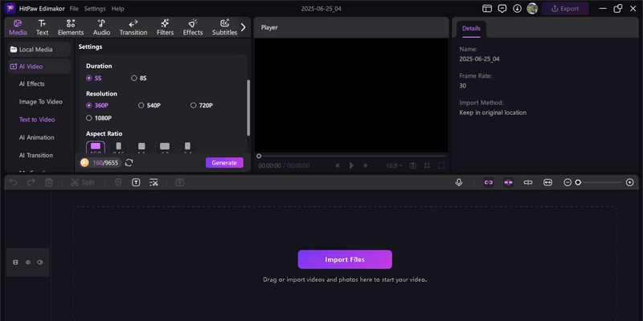Start voiceover recording with microphone
Image resolution: width=643 pixels, height=321 pixels.
(459, 183)
